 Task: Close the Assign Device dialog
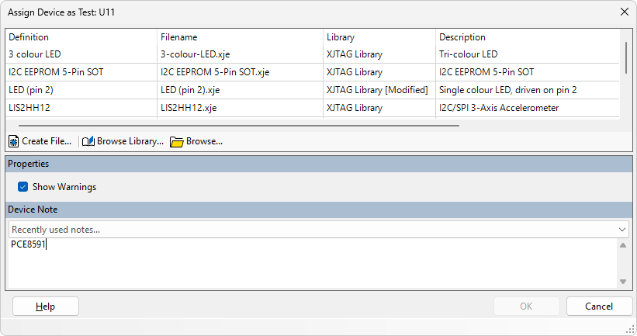pyautogui.click(x=625, y=12)
